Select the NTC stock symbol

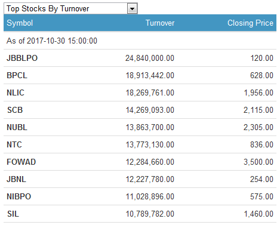[x=14, y=144]
